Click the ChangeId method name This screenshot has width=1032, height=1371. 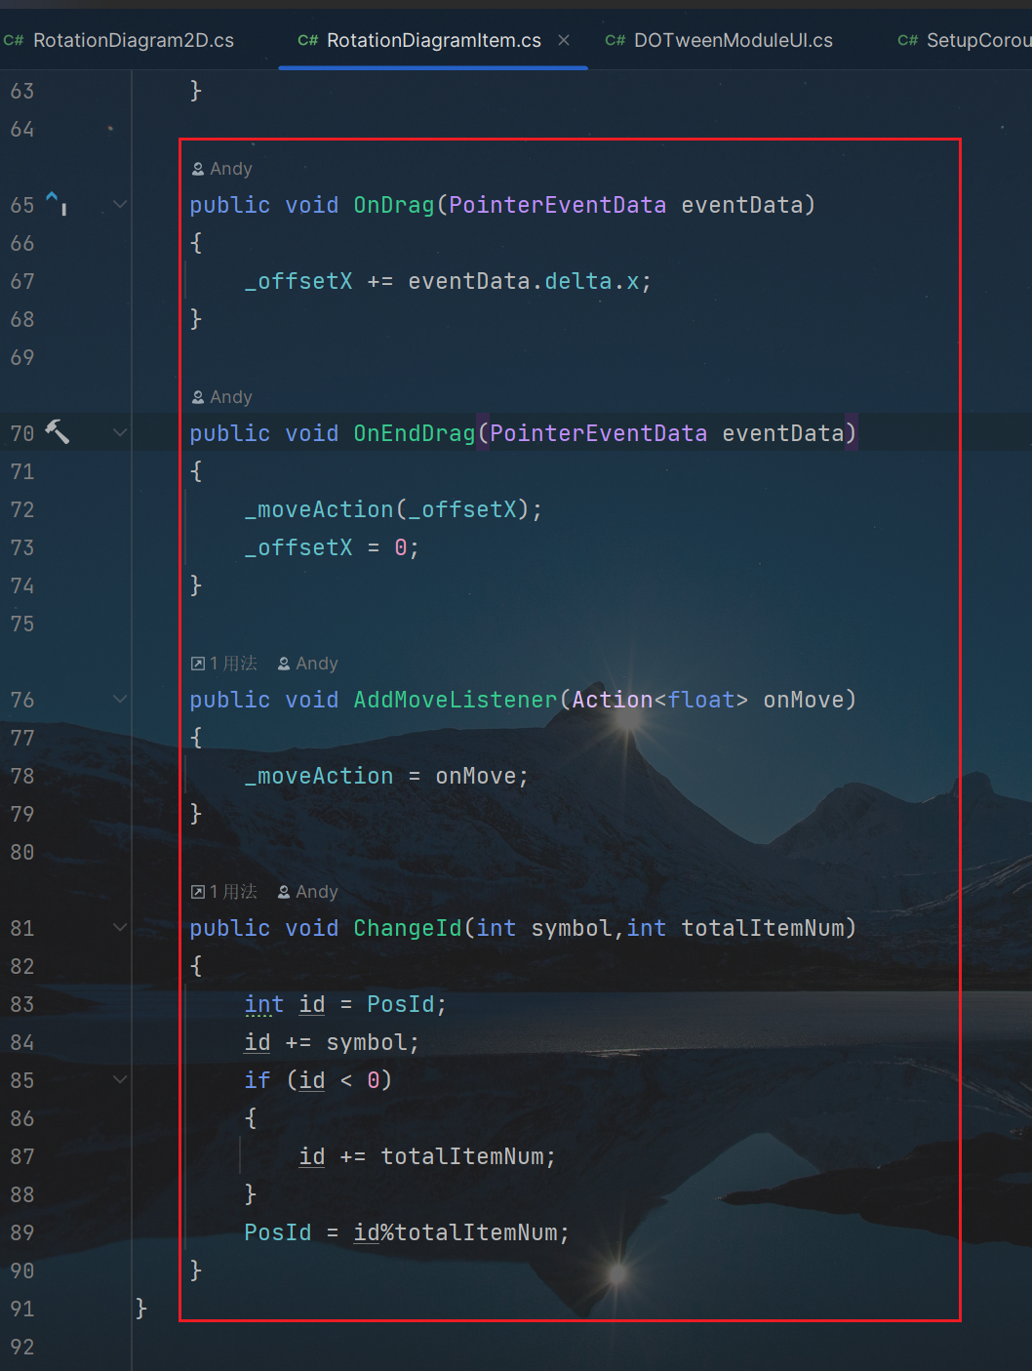point(408,928)
